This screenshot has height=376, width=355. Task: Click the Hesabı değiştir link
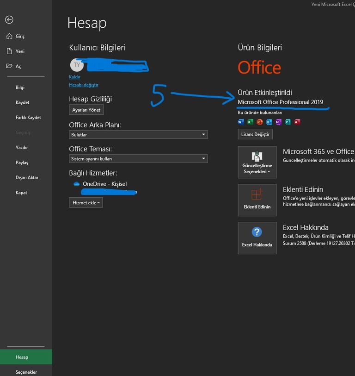[84, 85]
